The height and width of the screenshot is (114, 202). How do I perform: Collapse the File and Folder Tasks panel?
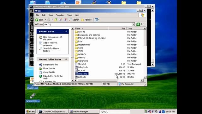coord(66,59)
